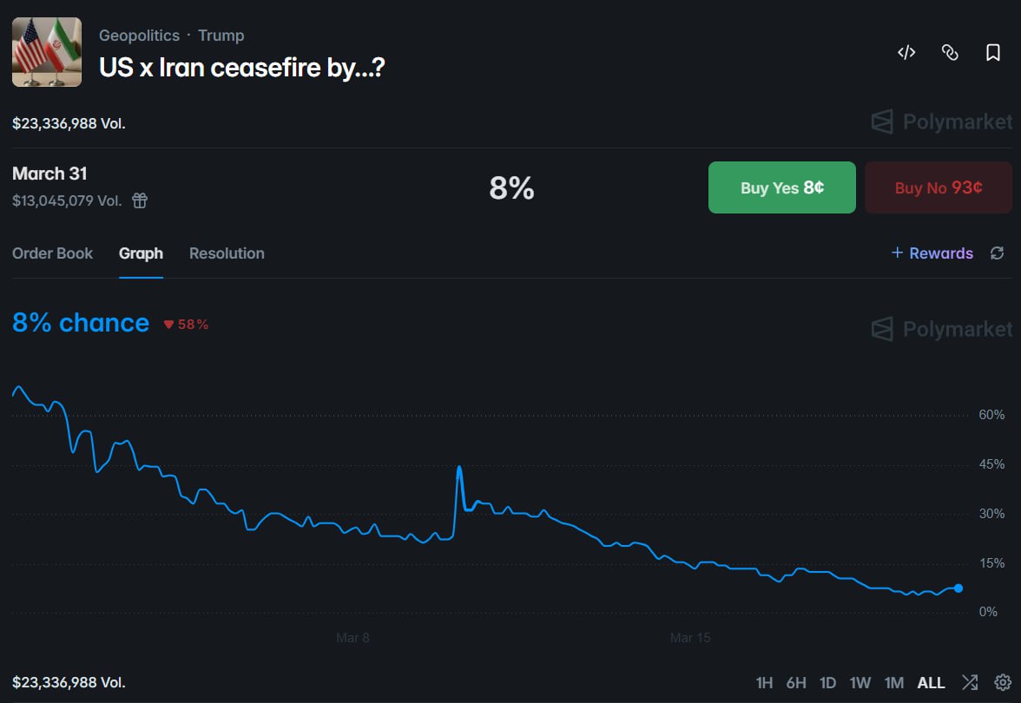Image resolution: width=1021 pixels, height=703 pixels.
Task: Set chart range to 1D
Action: pyautogui.click(x=827, y=682)
